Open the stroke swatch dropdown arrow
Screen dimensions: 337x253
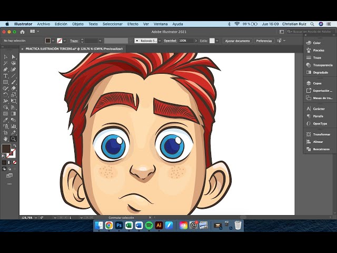[x=65, y=41]
